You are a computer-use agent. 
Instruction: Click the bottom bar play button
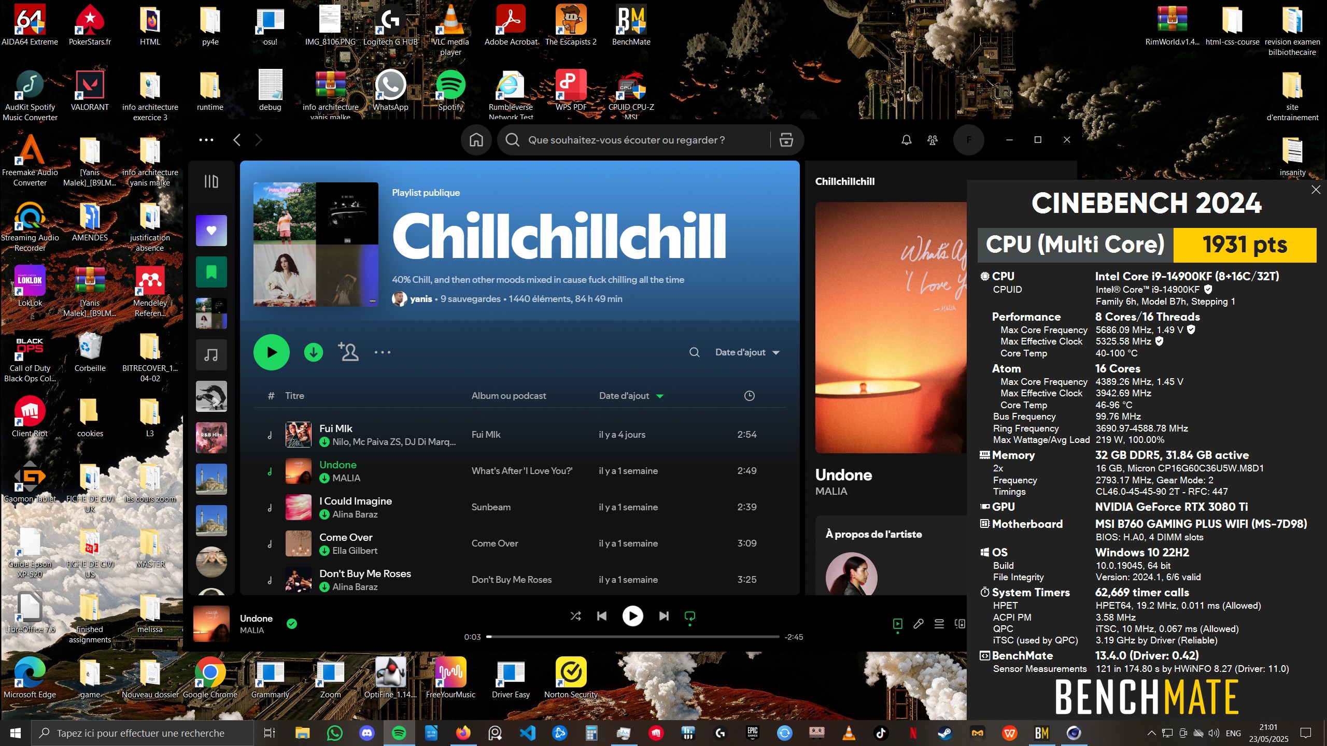tap(632, 616)
